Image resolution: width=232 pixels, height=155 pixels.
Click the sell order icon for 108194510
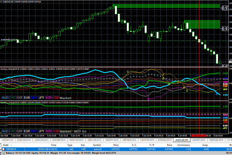click(x=4, y=149)
